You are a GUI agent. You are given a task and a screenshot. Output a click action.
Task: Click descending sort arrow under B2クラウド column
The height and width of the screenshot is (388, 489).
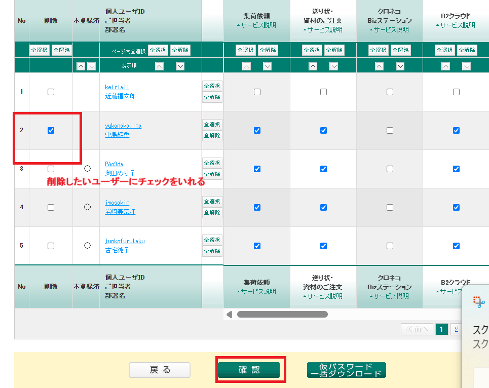(x=467, y=66)
